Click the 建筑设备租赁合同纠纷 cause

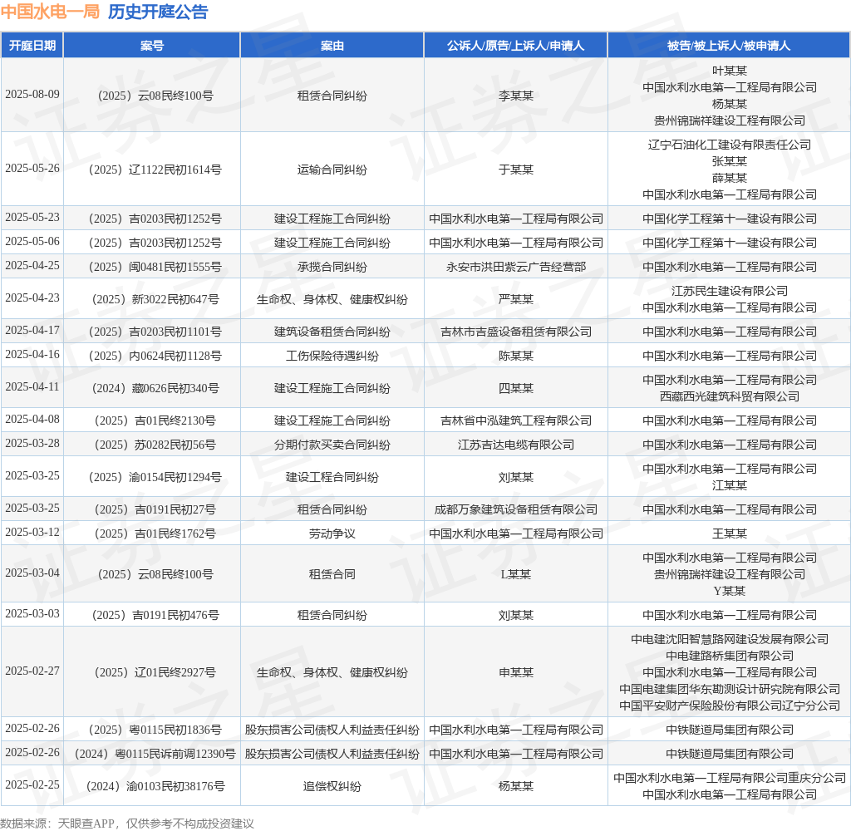(332, 332)
